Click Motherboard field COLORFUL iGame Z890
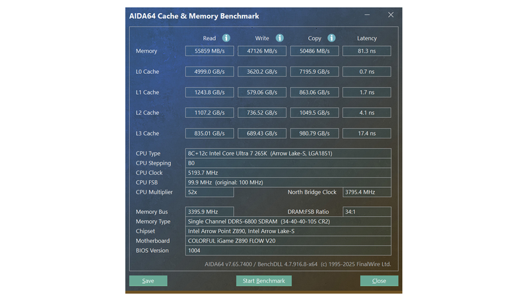This screenshot has height=301, width=528. tap(288, 241)
